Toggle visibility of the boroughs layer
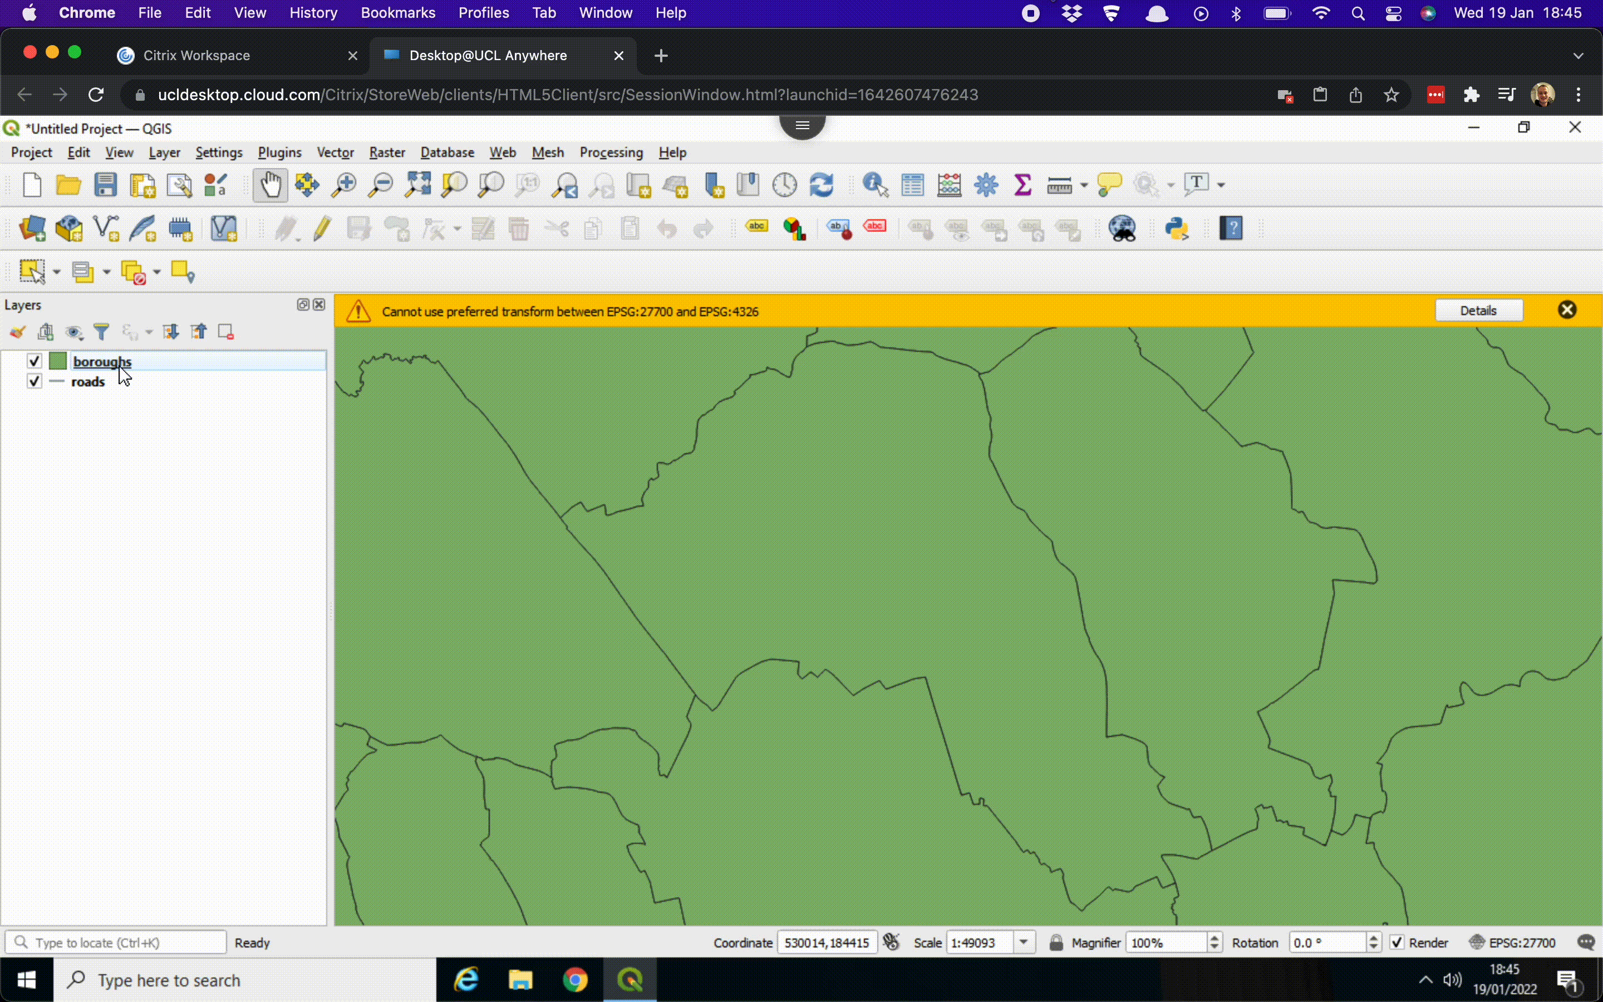 point(35,361)
